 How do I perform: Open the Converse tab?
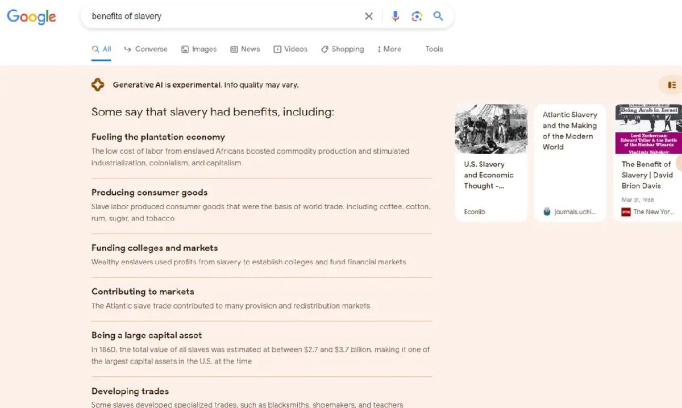145,49
